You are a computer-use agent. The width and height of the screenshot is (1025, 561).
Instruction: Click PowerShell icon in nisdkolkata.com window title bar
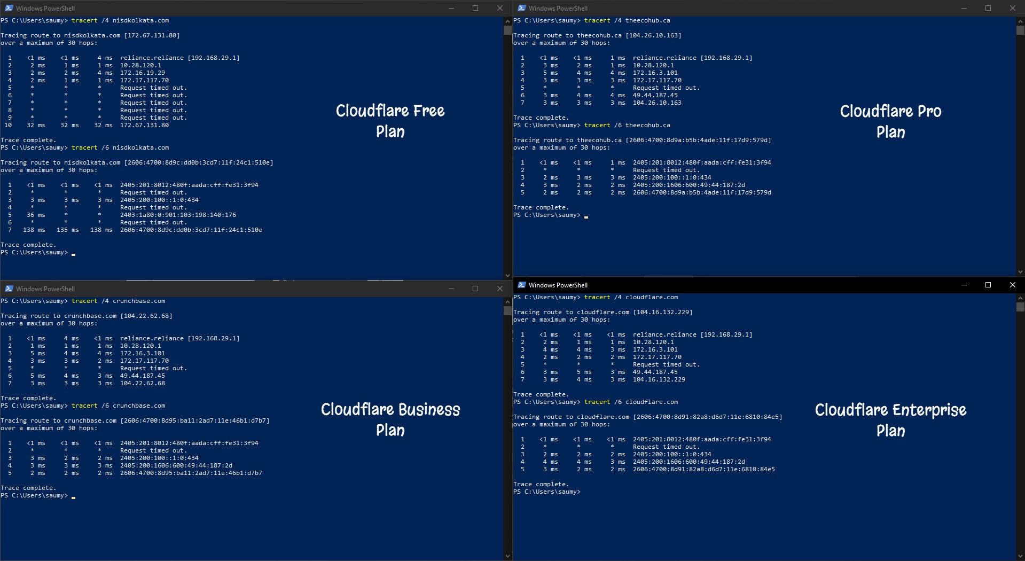tap(9, 8)
